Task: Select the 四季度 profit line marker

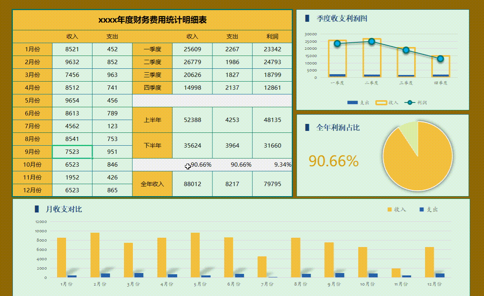Action: (440, 59)
